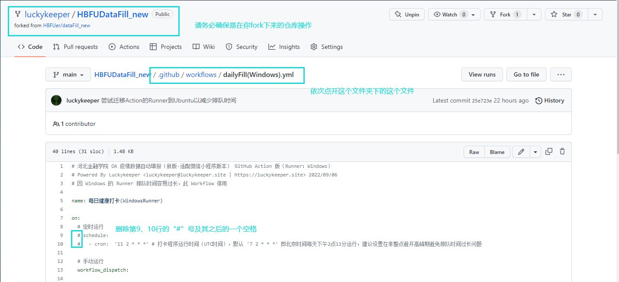Click the 'on:' code line 7

click(76, 218)
